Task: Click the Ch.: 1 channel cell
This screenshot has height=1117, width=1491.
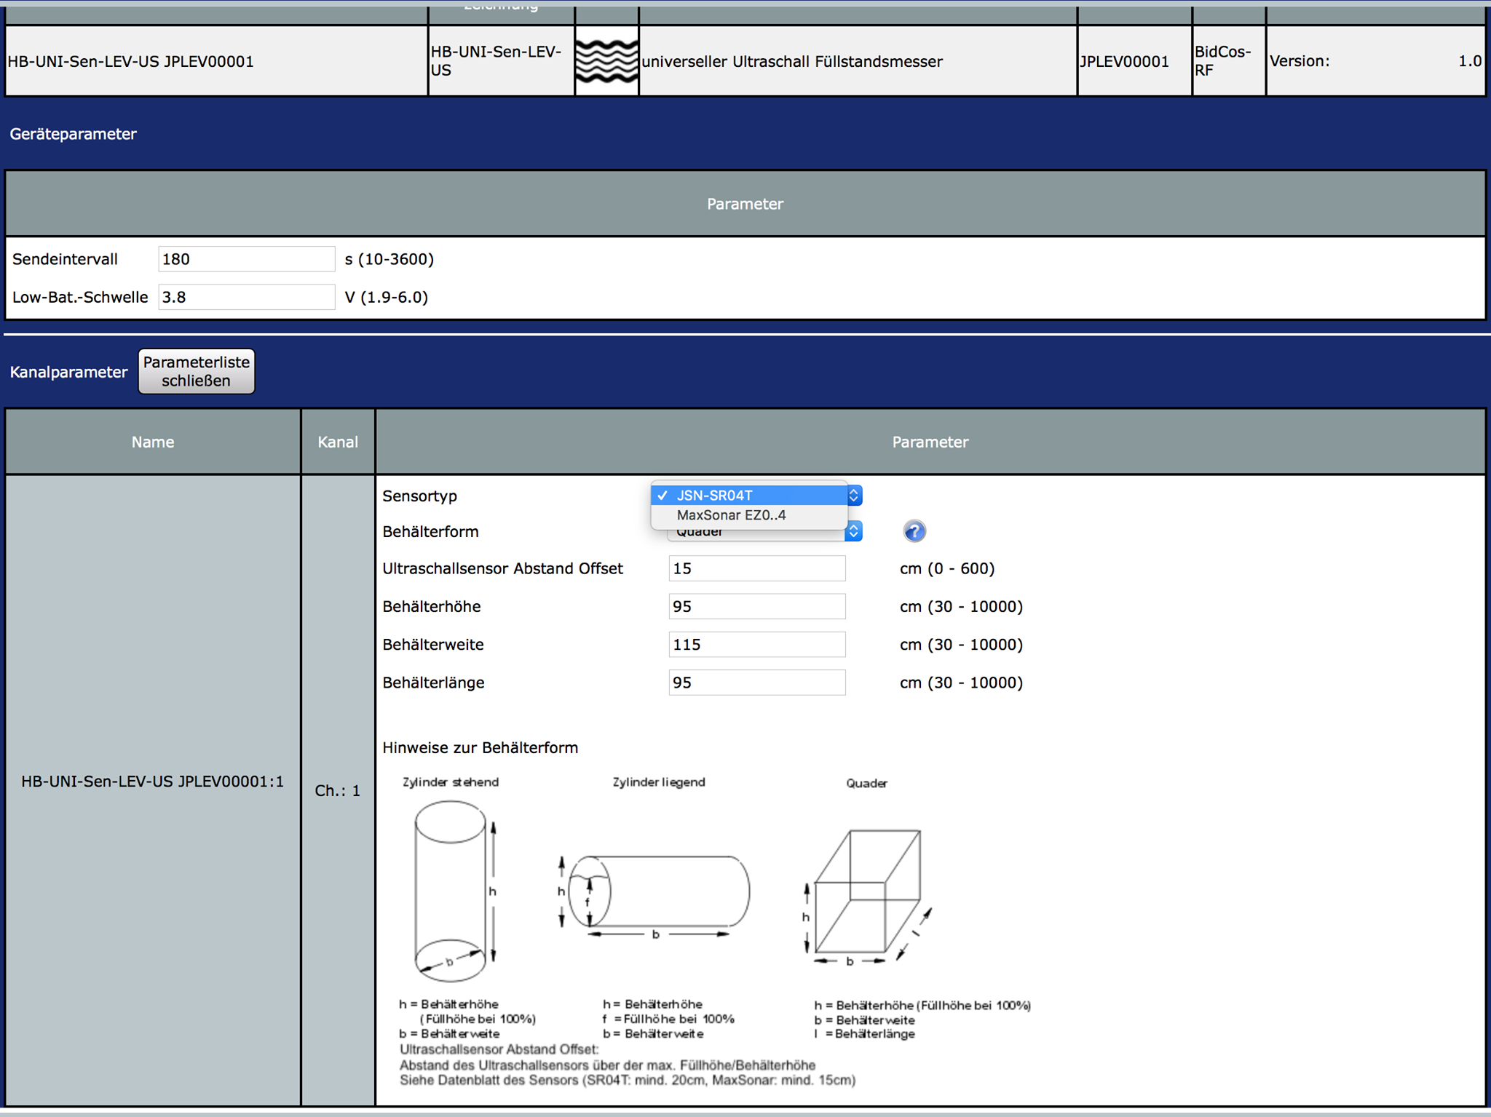Action: (337, 790)
